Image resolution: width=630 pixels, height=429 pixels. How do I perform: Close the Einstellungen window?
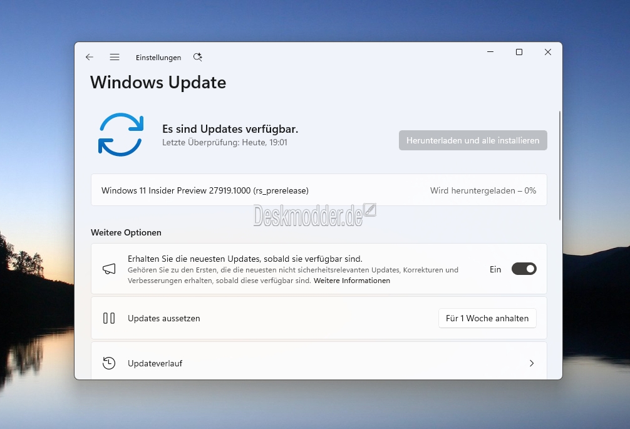pyautogui.click(x=547, y=52)
